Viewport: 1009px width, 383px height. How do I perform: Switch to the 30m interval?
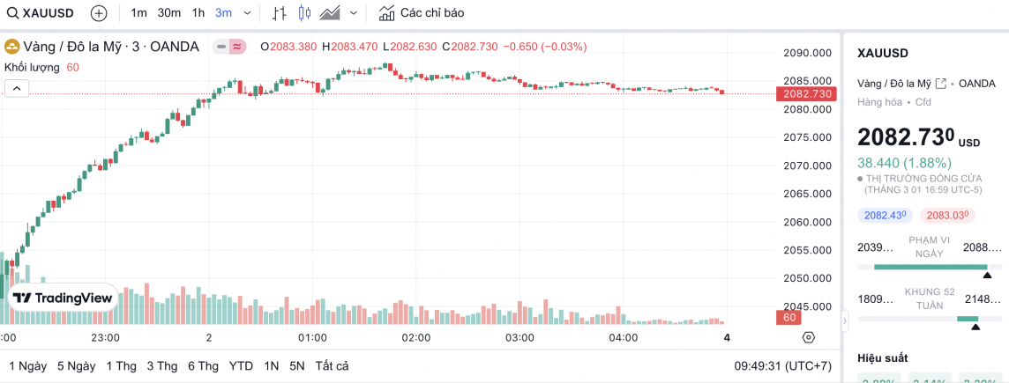point(168,13)
